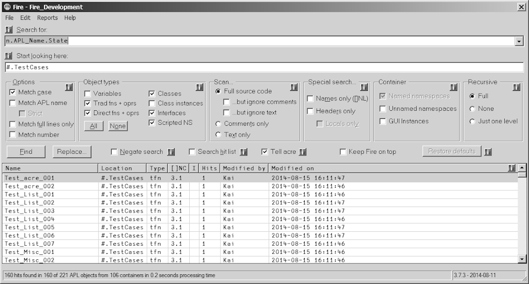Click the info icon in Options group
The height and width of the screenshot is (284, 529).
point(69,88)
